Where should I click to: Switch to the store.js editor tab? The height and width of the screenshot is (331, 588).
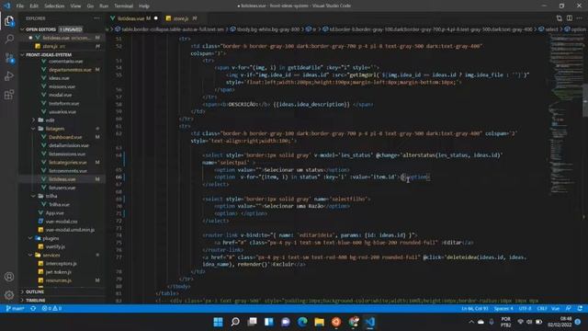tap(182, 18)
